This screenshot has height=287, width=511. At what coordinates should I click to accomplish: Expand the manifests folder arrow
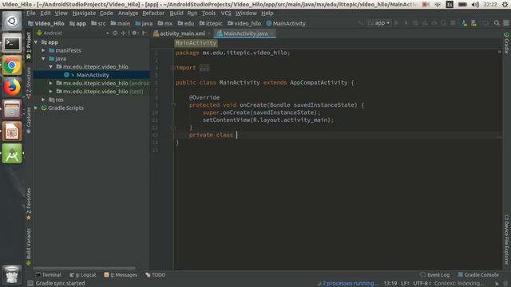click(43, 50)
